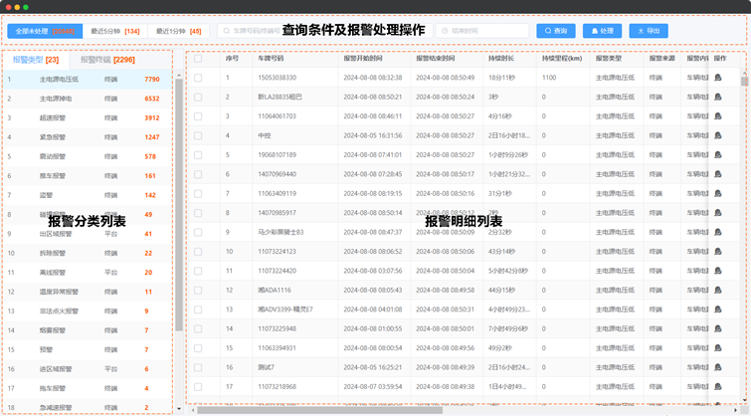
Task: Toggle the select-all checkbox in table header
Action: coord(198,59)
